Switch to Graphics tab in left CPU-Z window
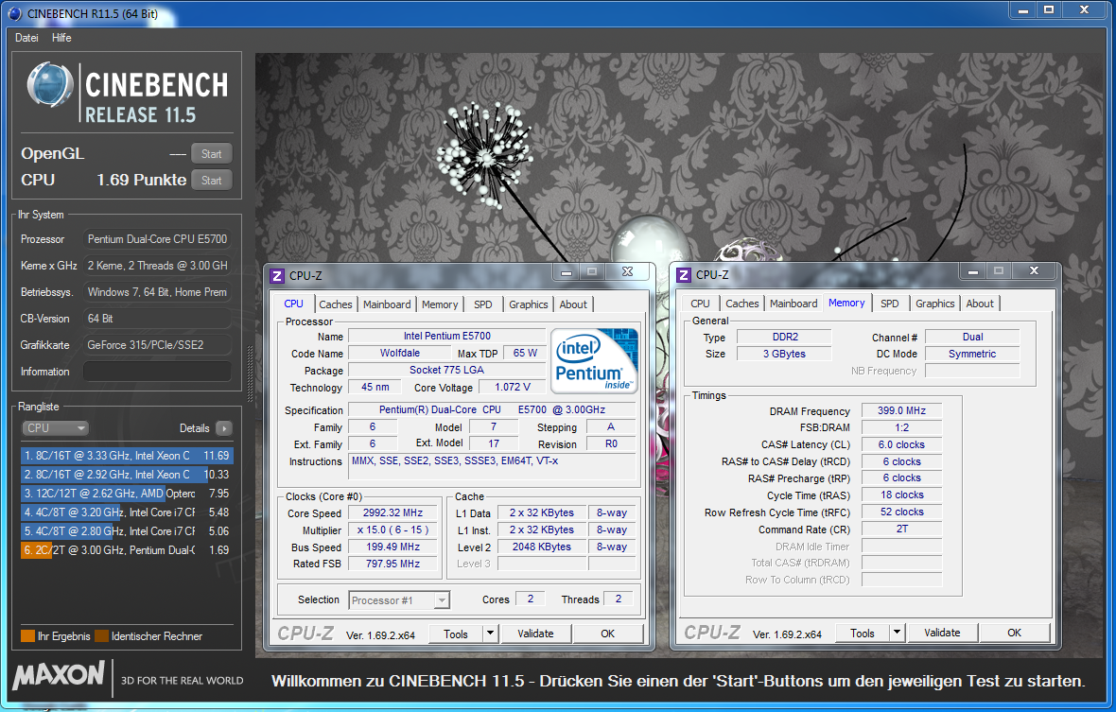1116x712 pixels. (x=528, y=304)
